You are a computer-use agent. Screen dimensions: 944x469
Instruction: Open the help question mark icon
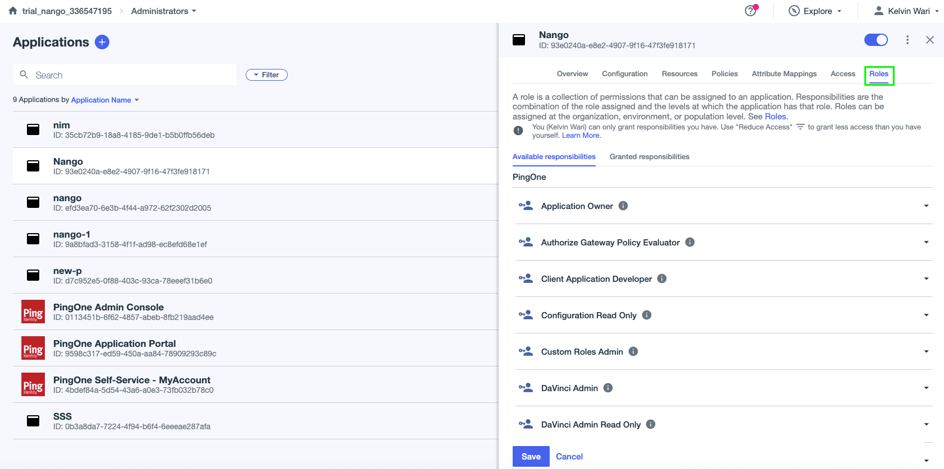coord(750,11)
